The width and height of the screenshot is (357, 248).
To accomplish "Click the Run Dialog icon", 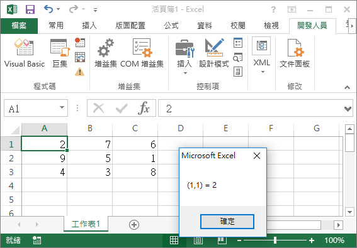I will click(x=238, y=72).
